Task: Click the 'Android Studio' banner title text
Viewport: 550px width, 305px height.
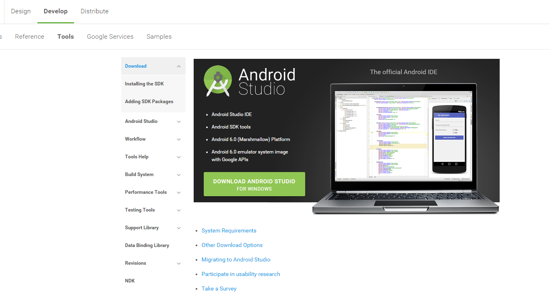Action: click(x=267, y=82)
